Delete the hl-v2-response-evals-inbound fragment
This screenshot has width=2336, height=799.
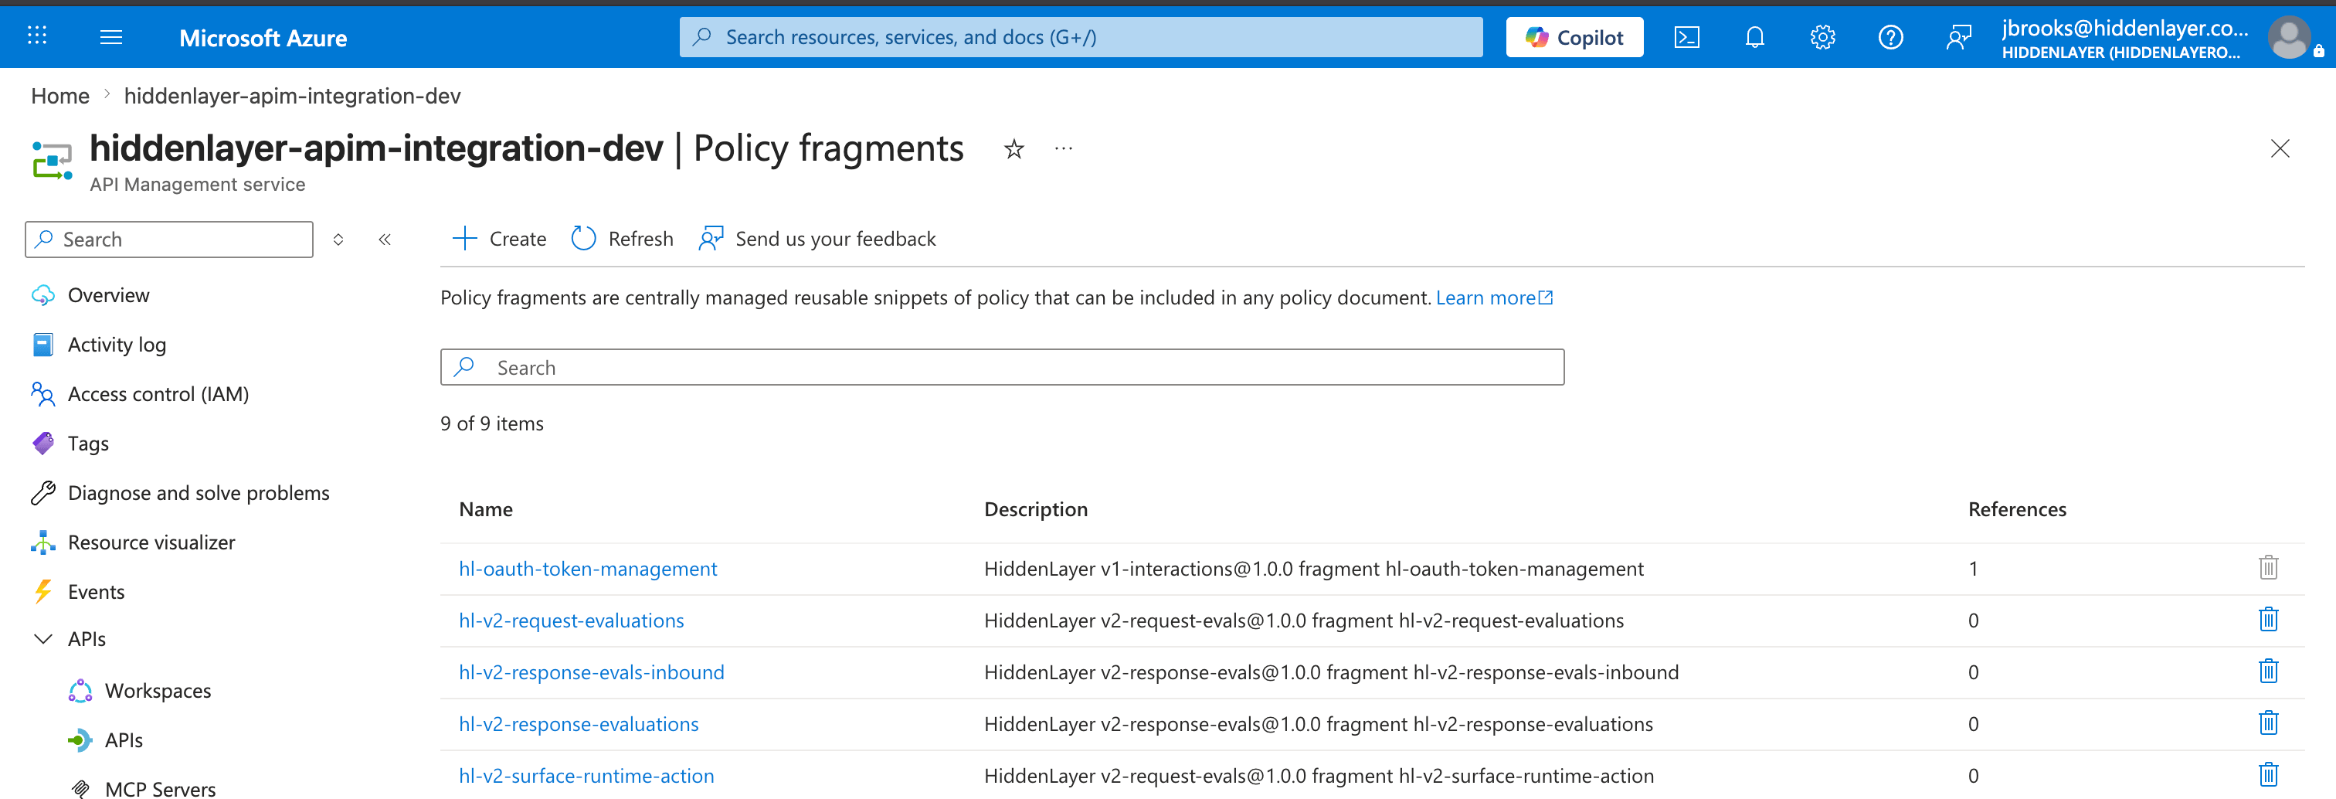click(x=2267, y=671)
